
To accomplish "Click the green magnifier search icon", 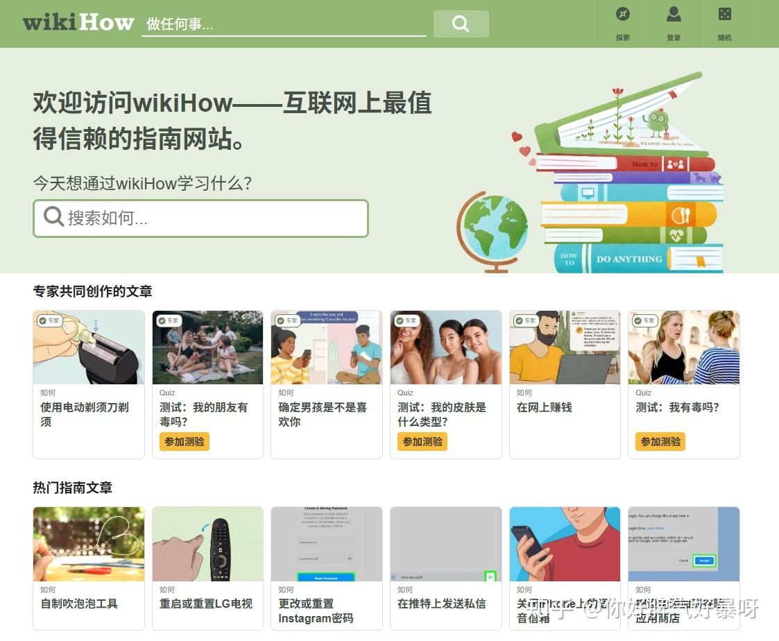I will click(x=461, y=23).
